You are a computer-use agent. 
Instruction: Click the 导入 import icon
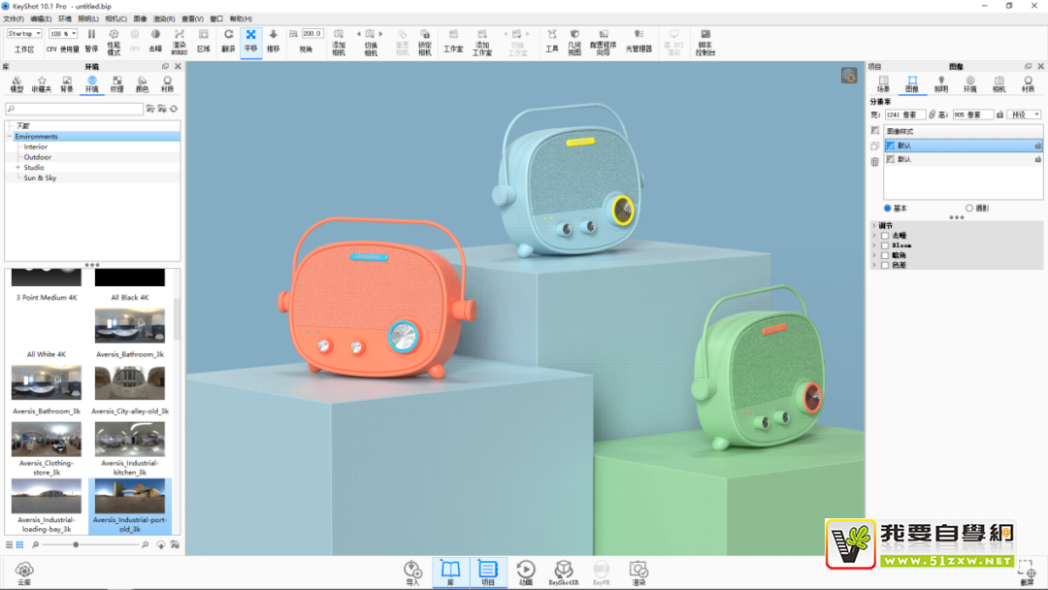coord(412,571)
